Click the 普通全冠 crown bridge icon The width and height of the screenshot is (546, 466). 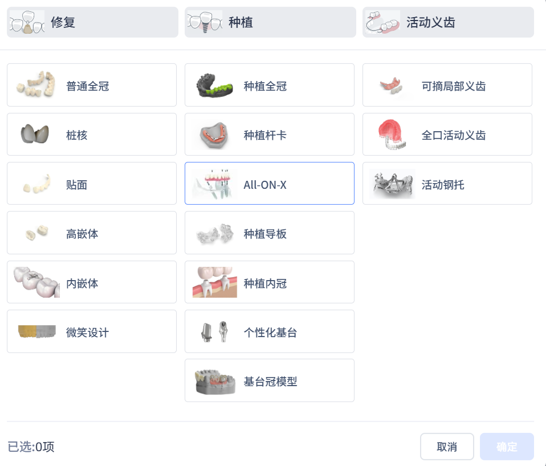click(36, 85)
